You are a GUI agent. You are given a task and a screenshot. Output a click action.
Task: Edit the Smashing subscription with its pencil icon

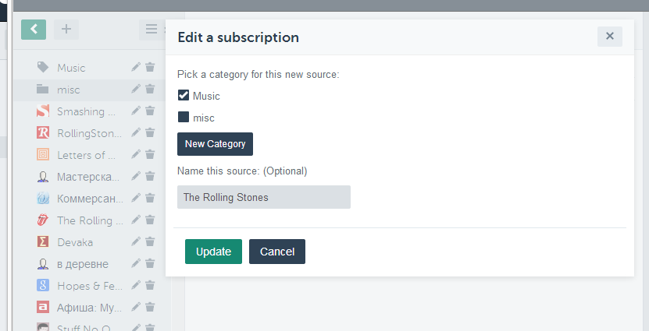point(136,111)
